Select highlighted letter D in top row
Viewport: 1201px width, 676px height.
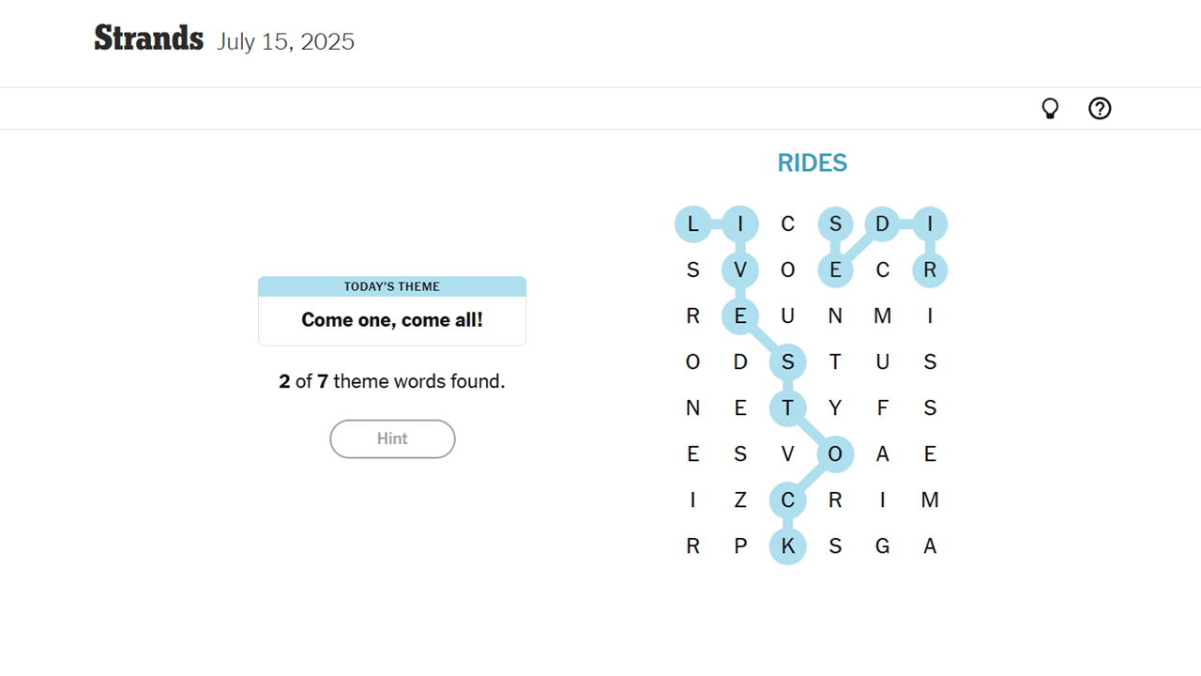click(883, 224)
